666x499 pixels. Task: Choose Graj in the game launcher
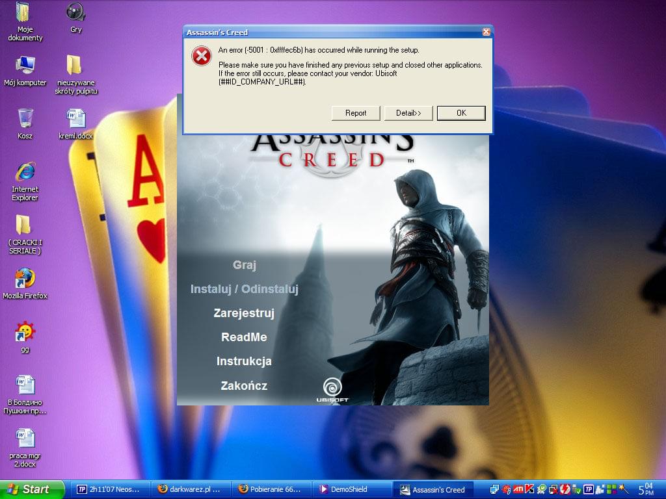coord(245,265)
